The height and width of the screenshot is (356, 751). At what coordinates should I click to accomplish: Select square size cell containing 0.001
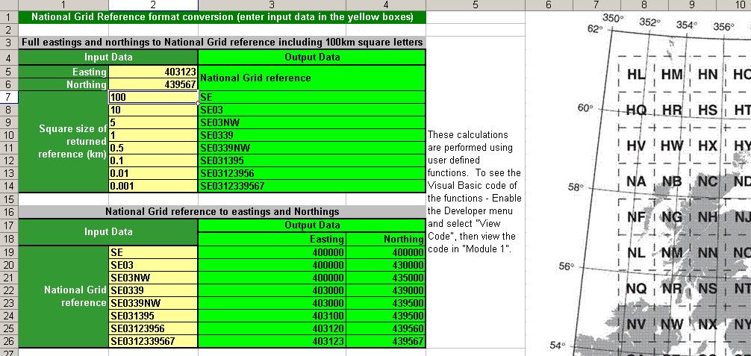(x=153, y=187)
